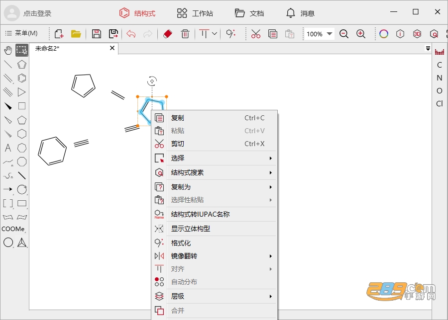Click the clean-up structure toolbar icon
The width and height of the screenshot is (448, 320).
(230, 34)
